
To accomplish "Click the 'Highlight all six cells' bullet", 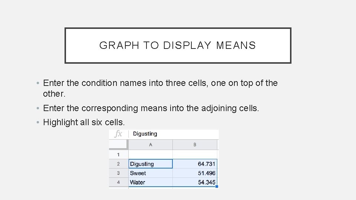I will (84, 122).
